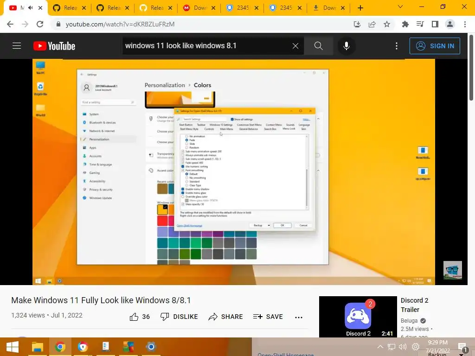Image resolution: width=475 pixels, height=356 pixels.
Task: Click the address bar URL
Action: pyautogui.click(x=120, y=24)
